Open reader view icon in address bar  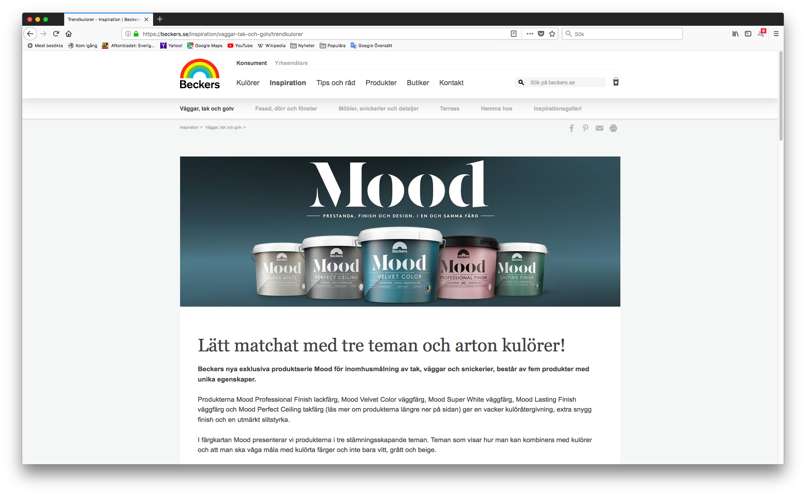click(514, 34)
